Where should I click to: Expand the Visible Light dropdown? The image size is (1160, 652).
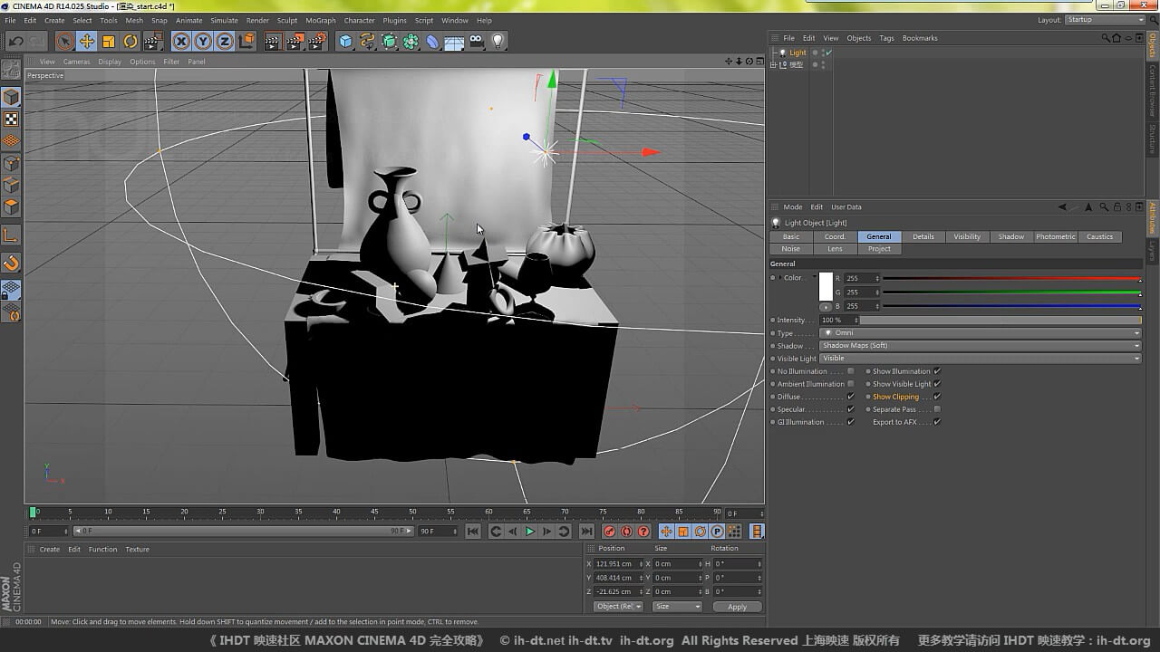coord(979,359)
